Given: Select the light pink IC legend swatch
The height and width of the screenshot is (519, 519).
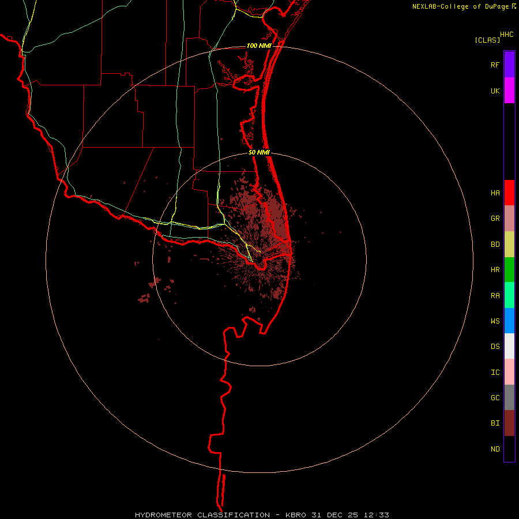Looking at the screenshot, I should (509, 372).
